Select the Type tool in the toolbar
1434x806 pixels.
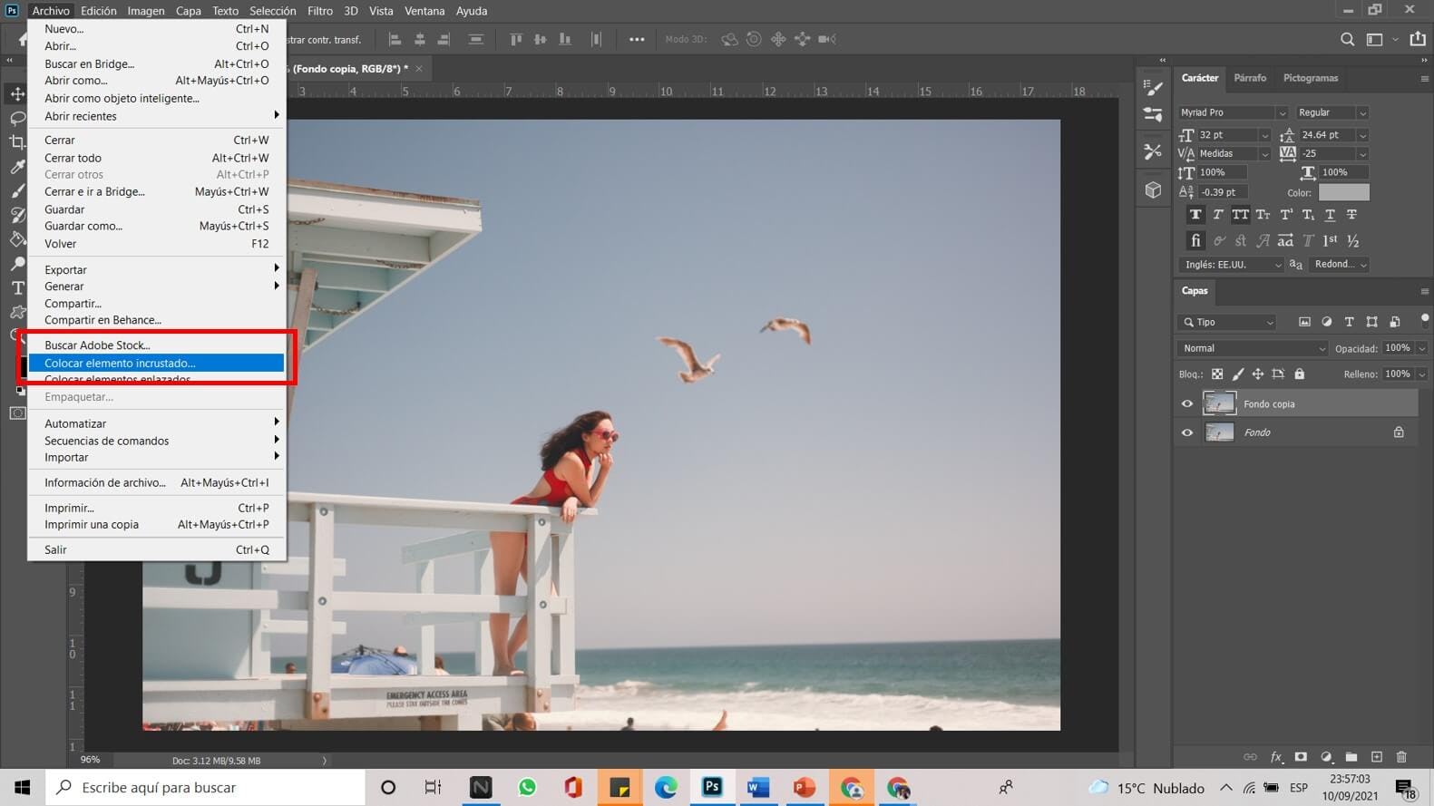click(x=17, y=288)
